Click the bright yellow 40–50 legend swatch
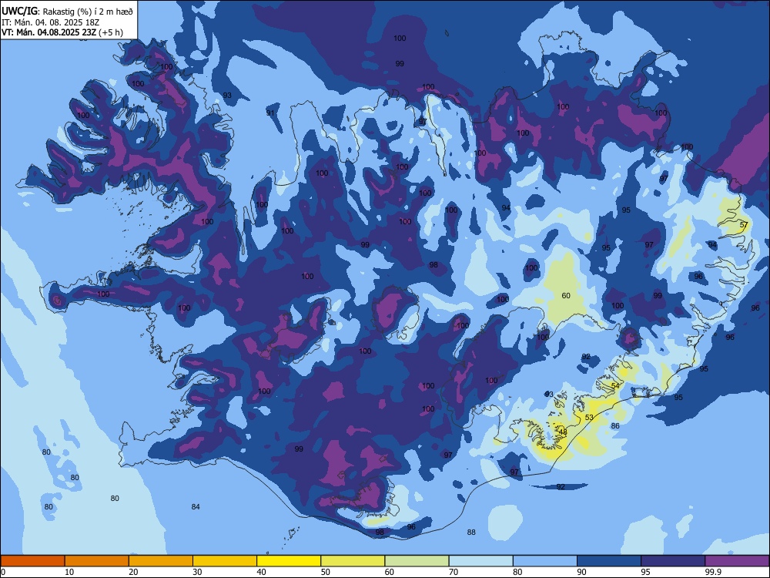Screen dimensions: 770x578 (289, 561)
